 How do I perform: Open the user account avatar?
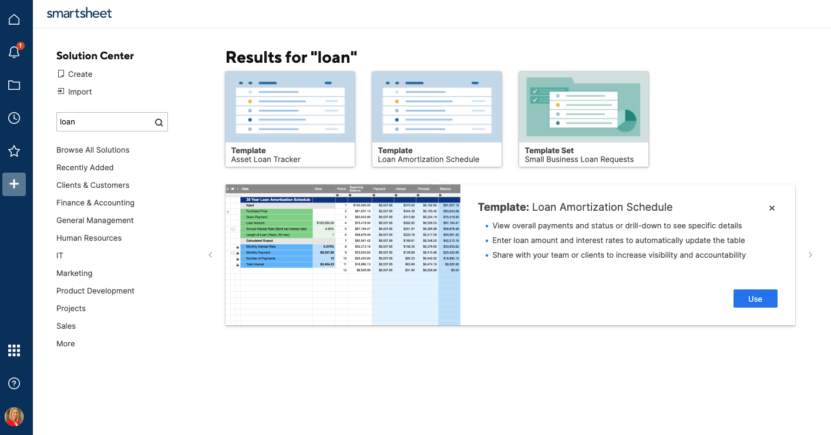[14, 417]
